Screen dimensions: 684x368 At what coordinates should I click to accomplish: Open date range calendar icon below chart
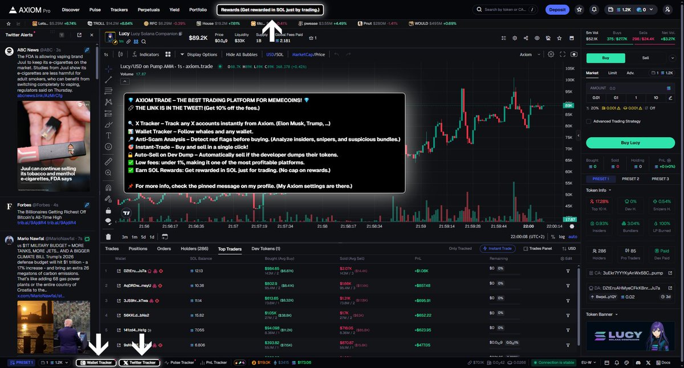click(165, 236)
